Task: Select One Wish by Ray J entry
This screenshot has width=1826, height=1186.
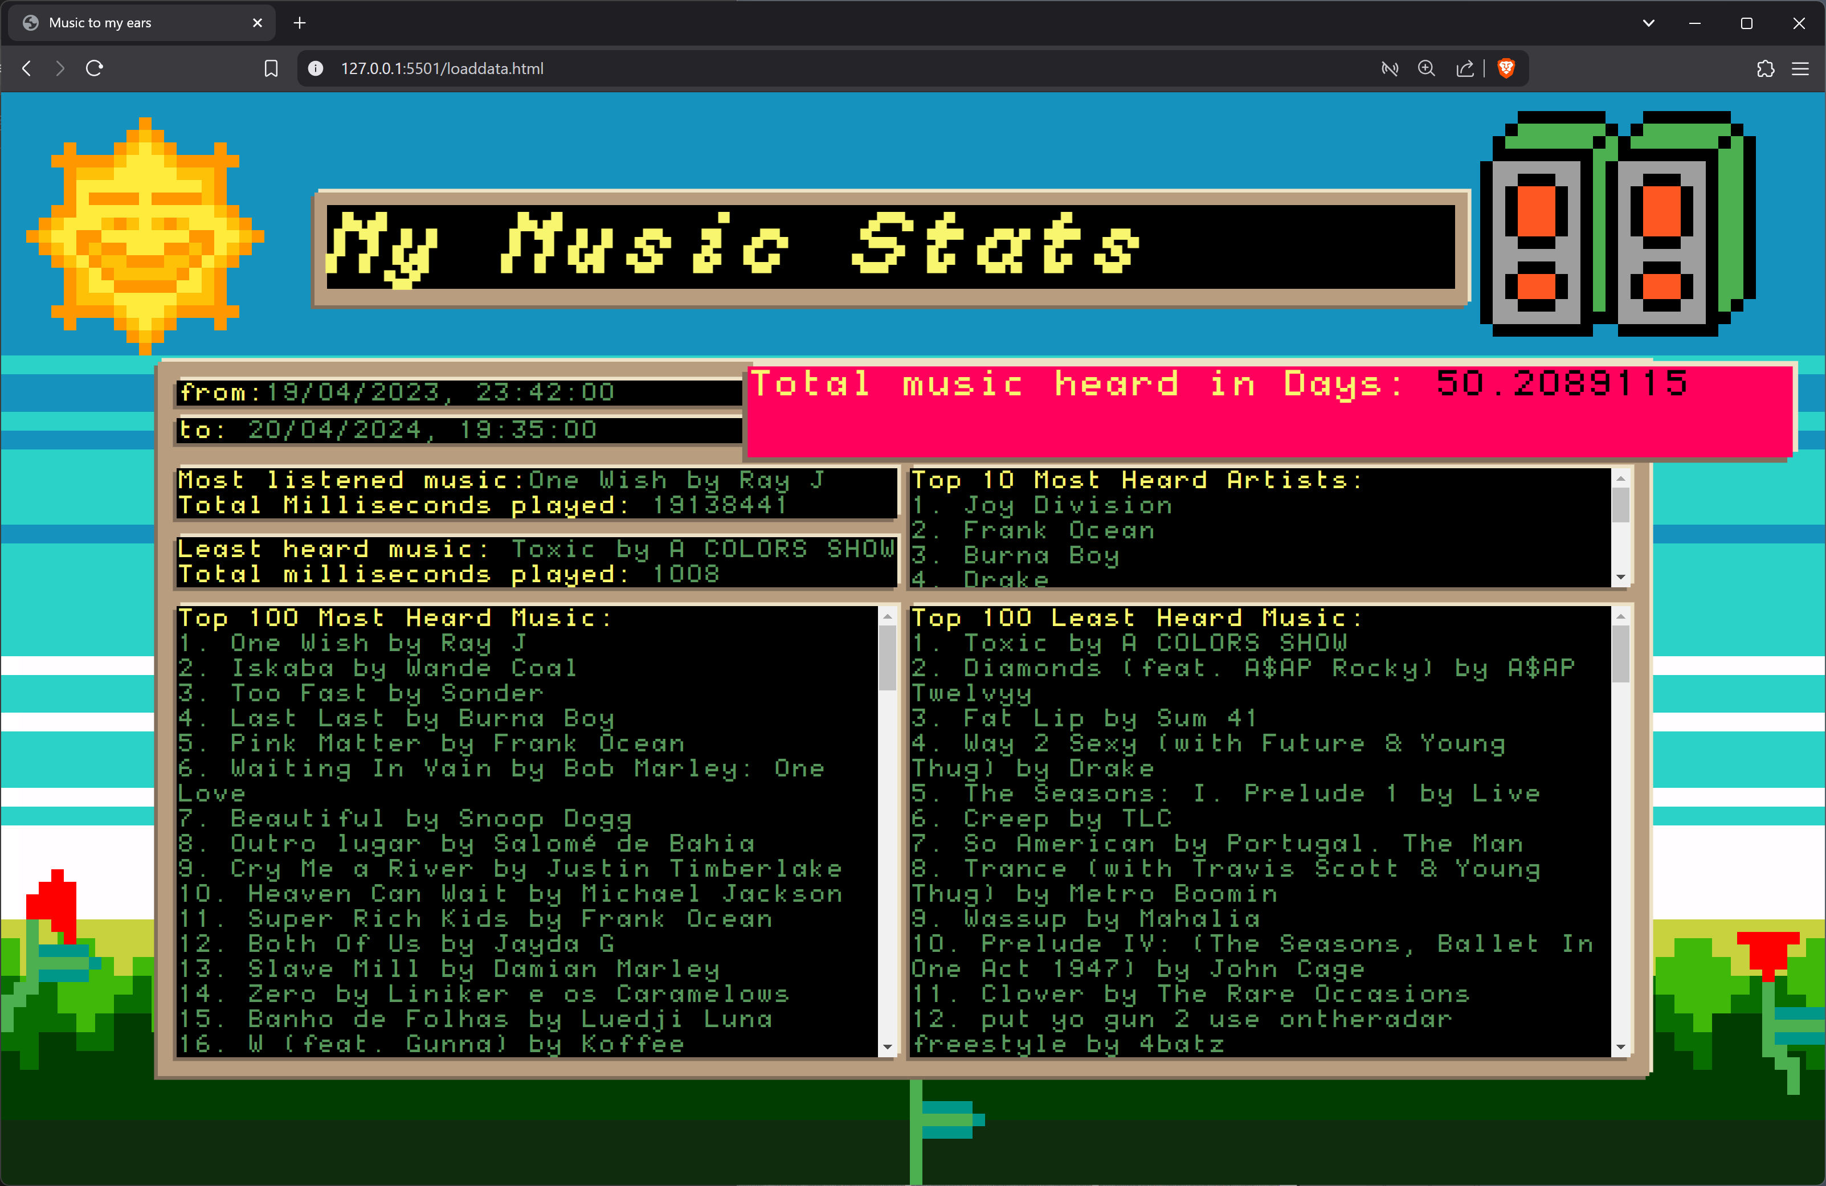Action: click(x=352, y=643)
